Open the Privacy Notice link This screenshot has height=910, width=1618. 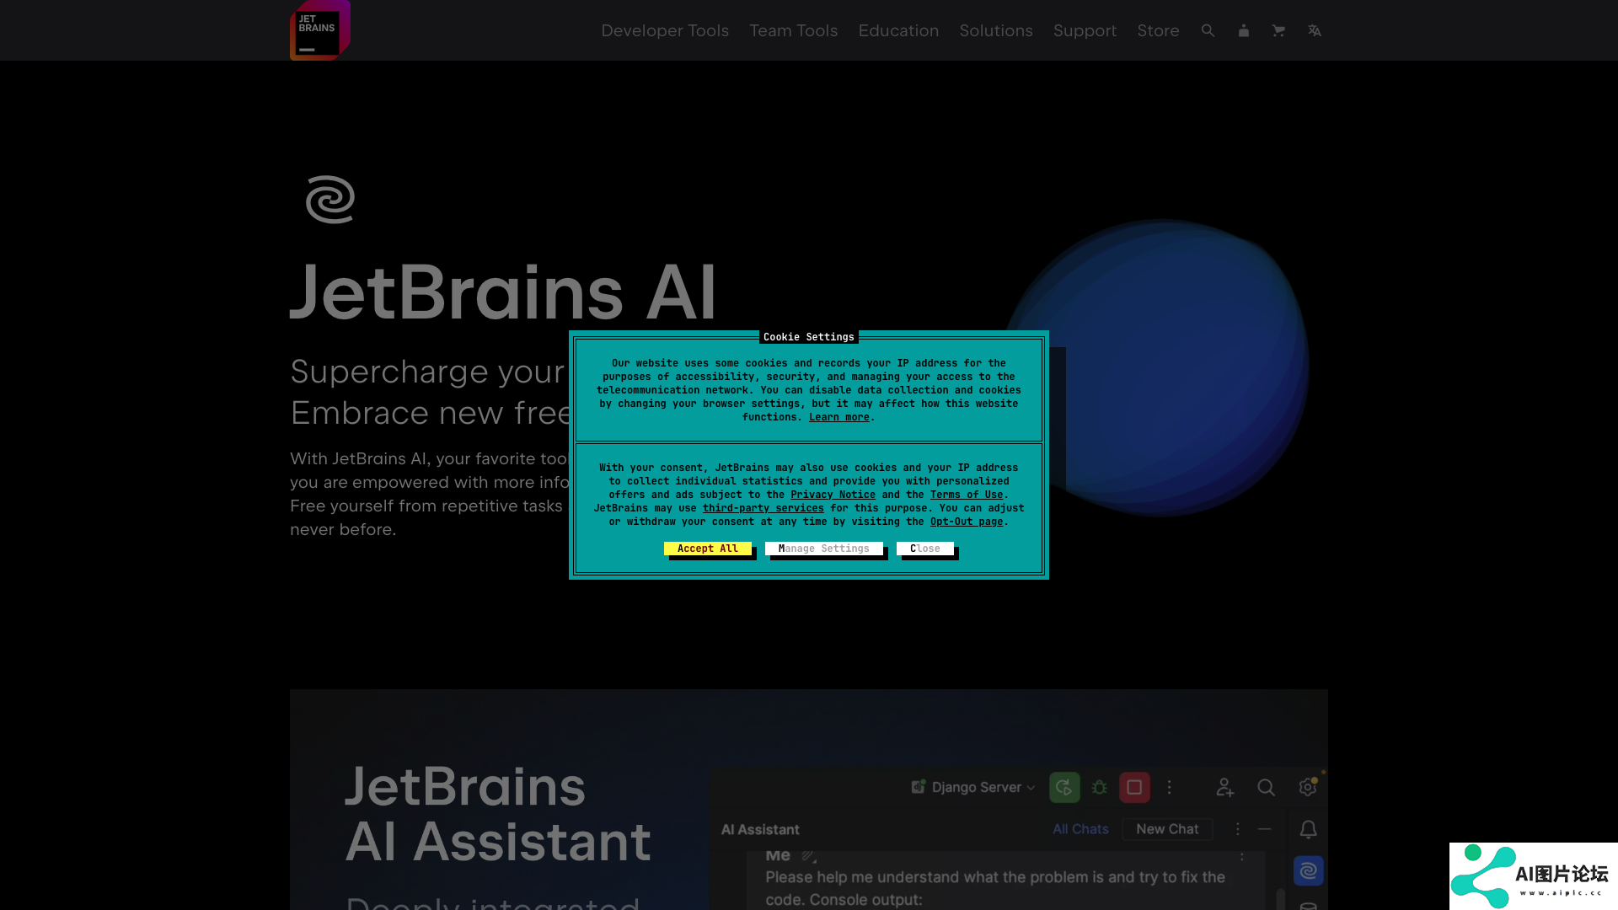click(x=833, y=495)
